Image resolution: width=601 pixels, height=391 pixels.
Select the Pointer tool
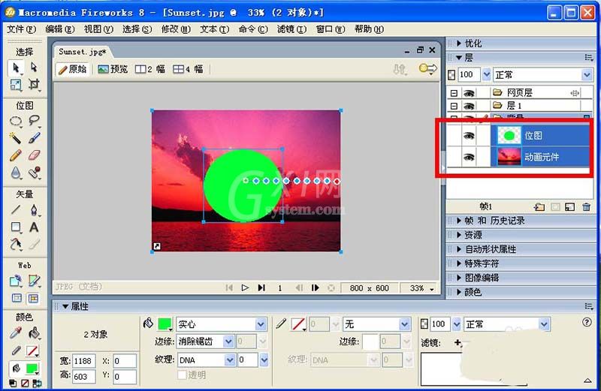(x=16, y=68)
